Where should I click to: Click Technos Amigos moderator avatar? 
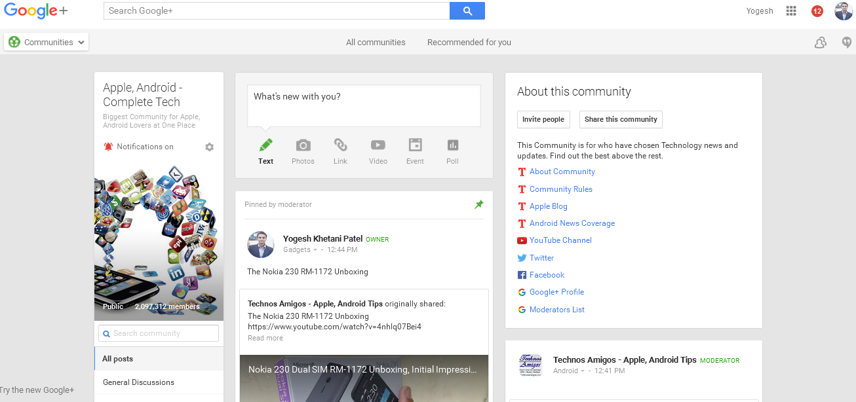(x=530, y=365)
